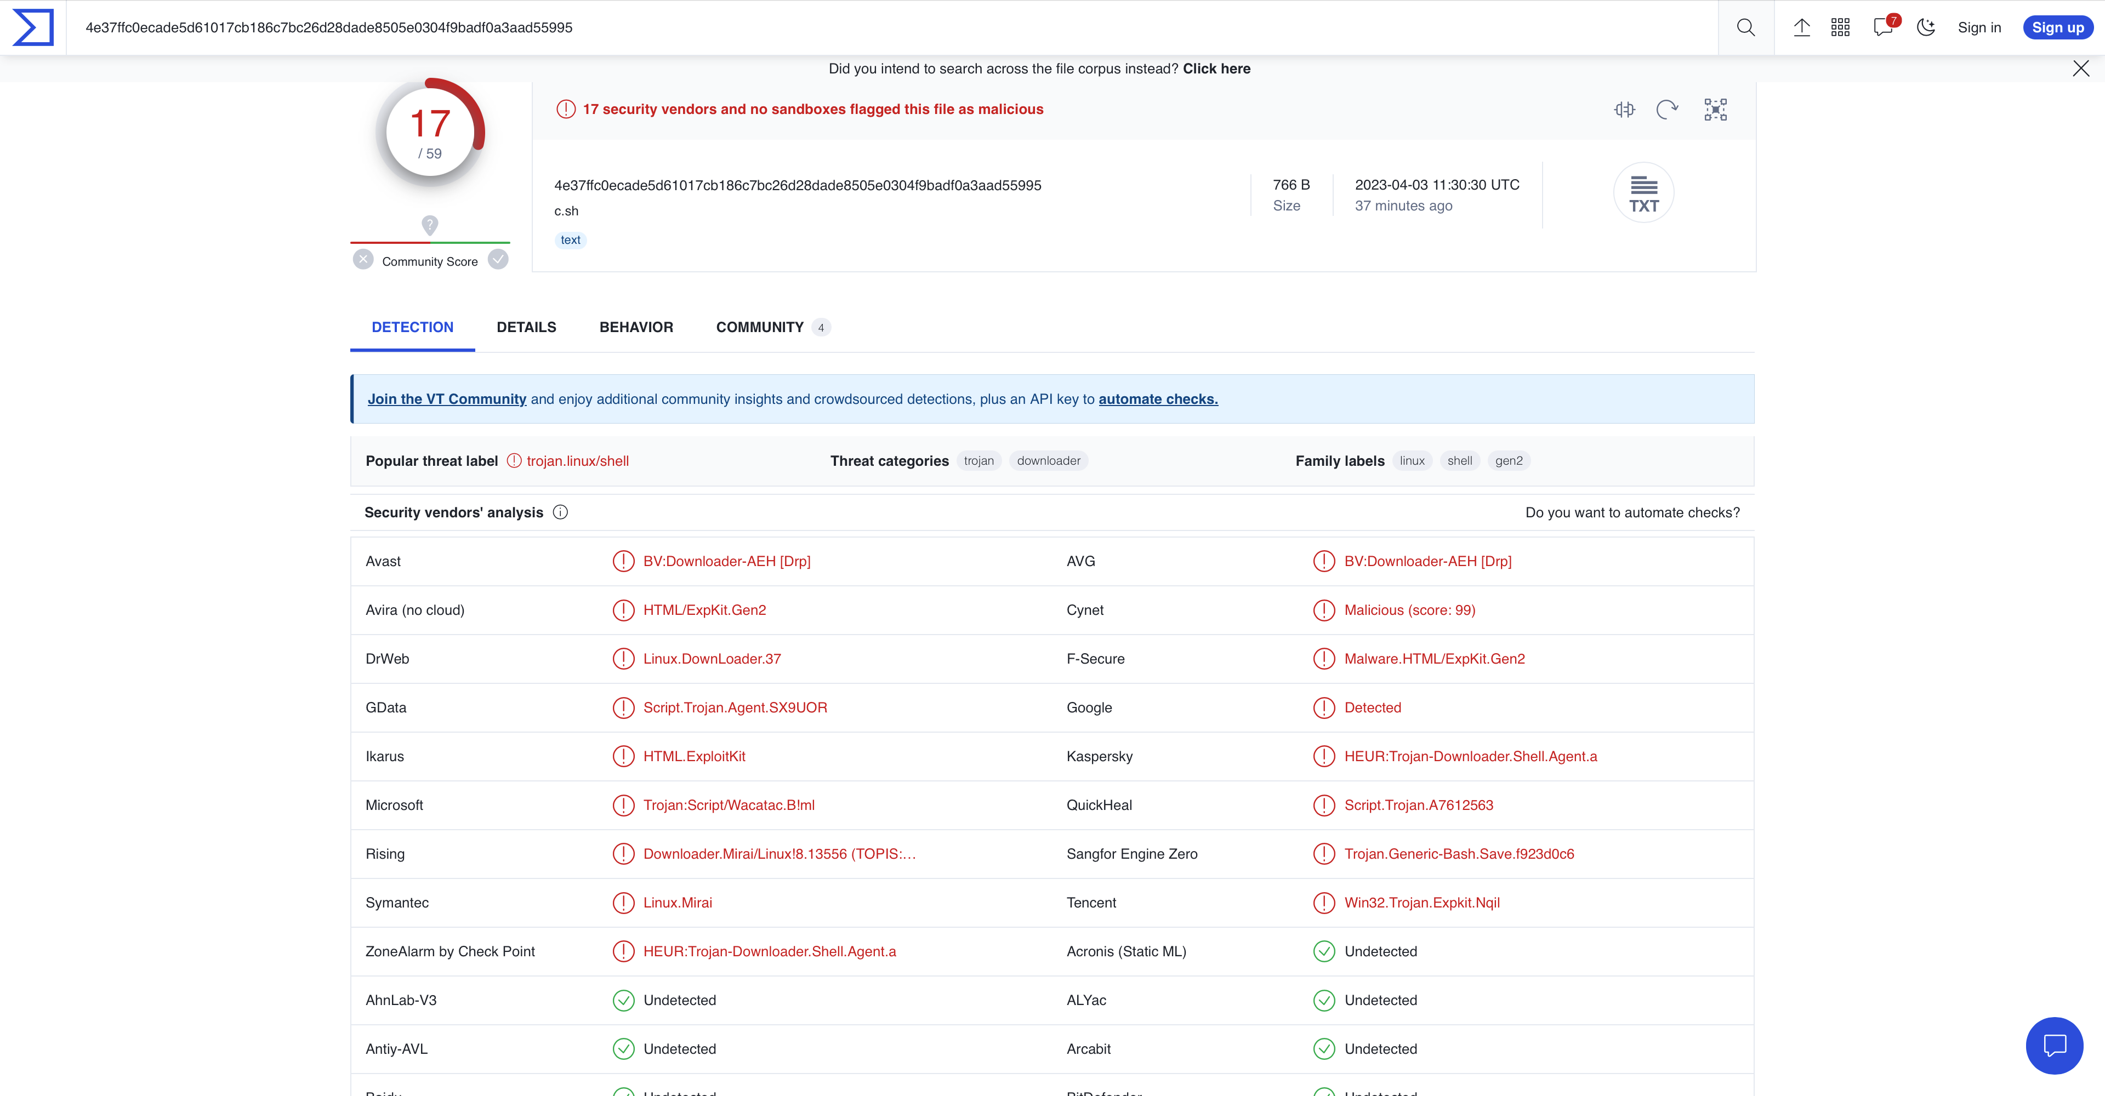Click the find similar files icon
Screen dimensions: 2105x1096
click(x=1624, y=110)
